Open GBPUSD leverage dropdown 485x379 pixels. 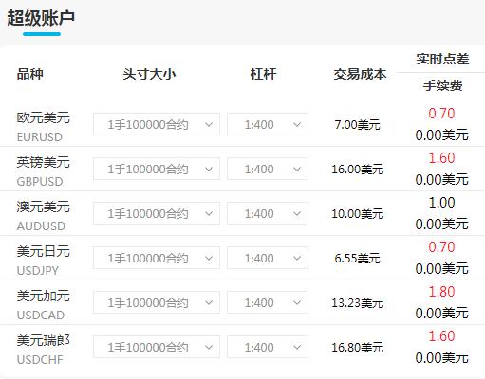[268, 169]
